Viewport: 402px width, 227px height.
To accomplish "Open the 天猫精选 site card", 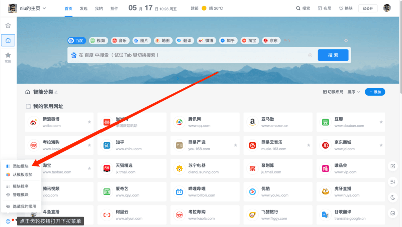I will [x=132, y=169].
